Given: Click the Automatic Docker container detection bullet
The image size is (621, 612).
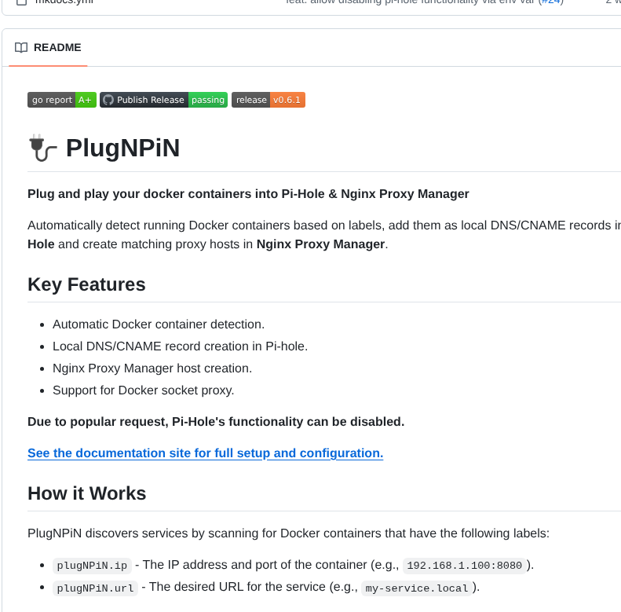Looking at the screenshot, I should 159,324.
